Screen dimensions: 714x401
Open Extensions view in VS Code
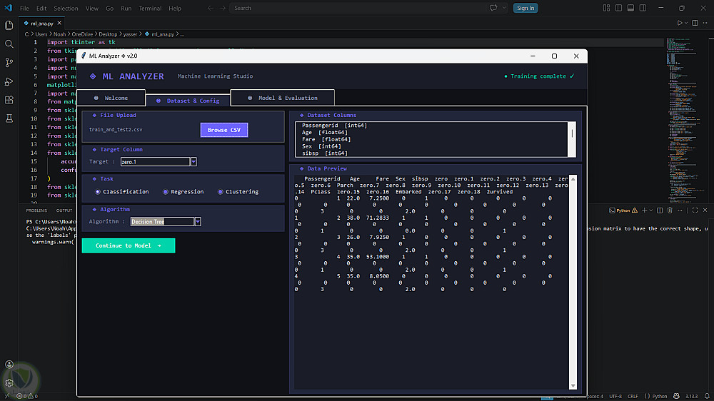click(9, 100)
